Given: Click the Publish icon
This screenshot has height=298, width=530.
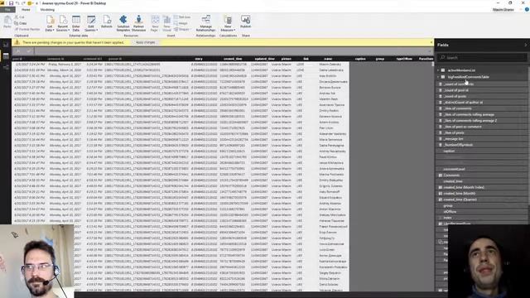Looking at the screenshot, I should click(x=245, y=19).
